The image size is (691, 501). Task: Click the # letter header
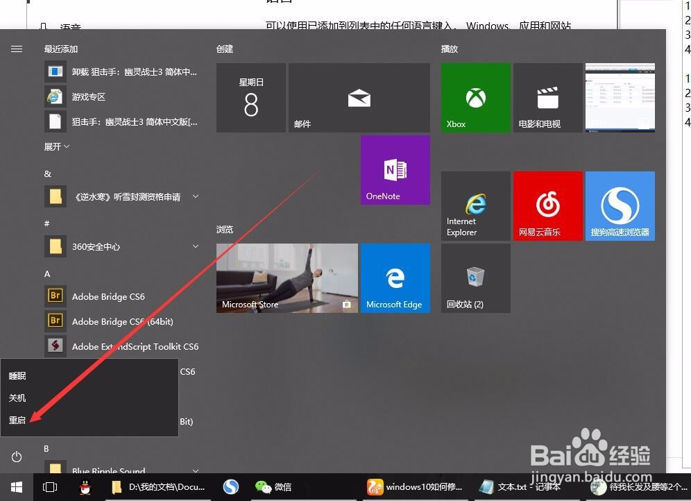pos(46,223)
